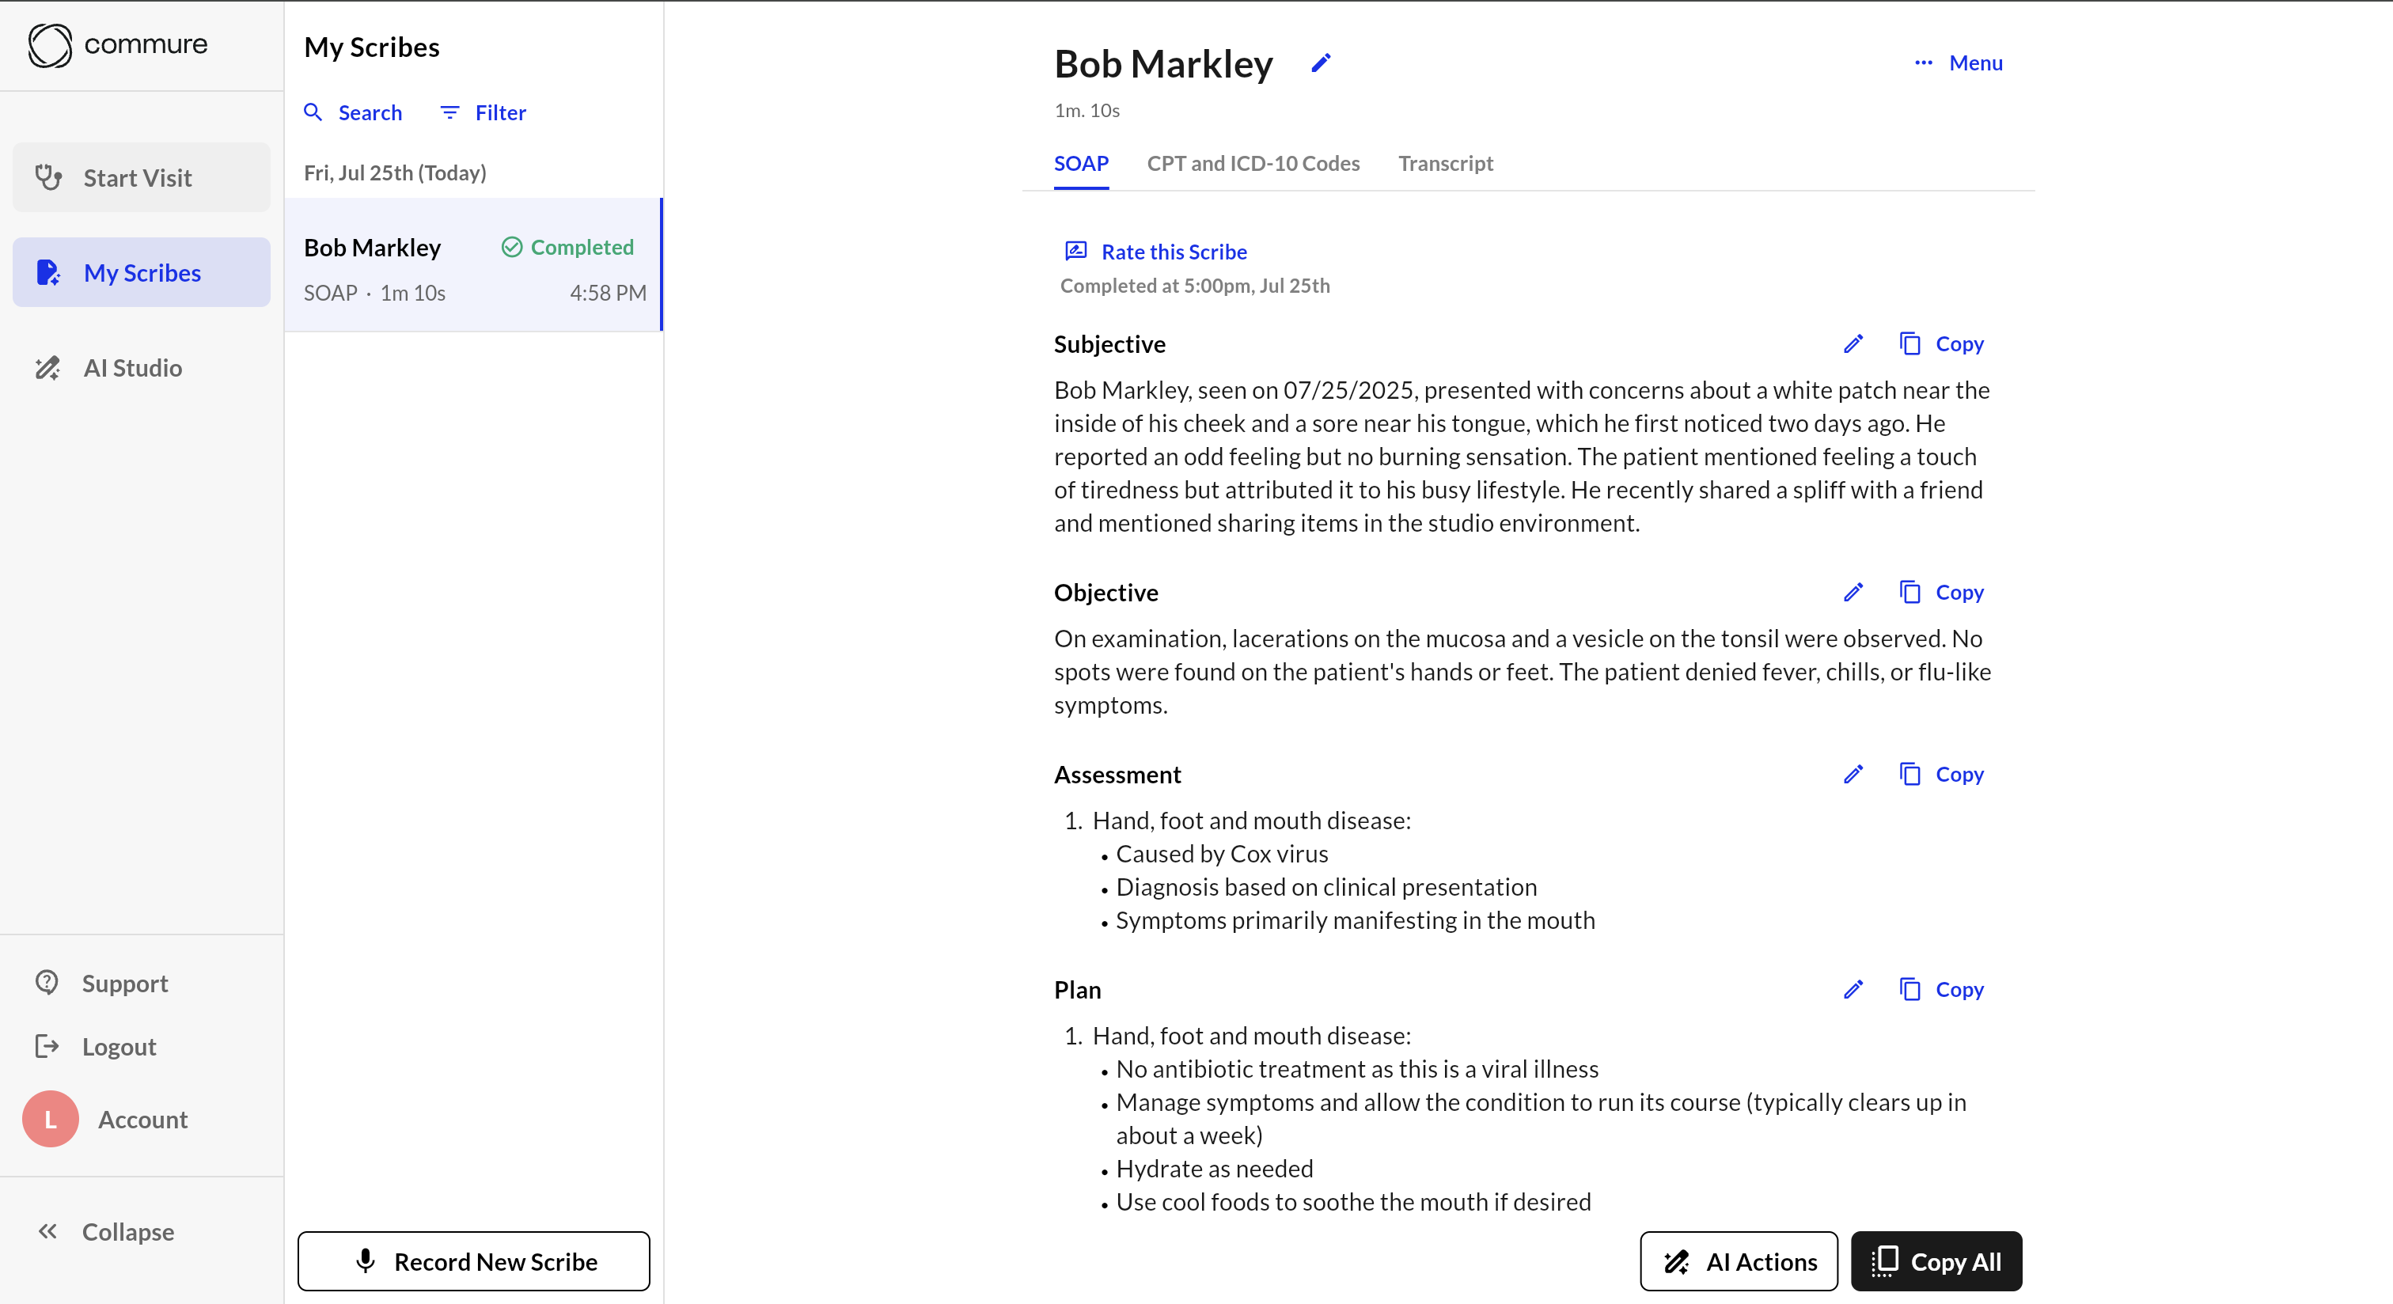
Task: Click the Plan section edit pencil
Action: click(x=1853, y=989)
